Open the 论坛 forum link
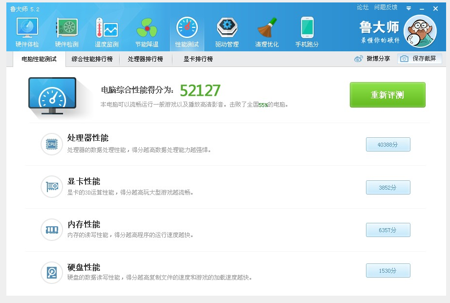The height and width of the screenshot is (303, 450). click(x=363, y=7)
